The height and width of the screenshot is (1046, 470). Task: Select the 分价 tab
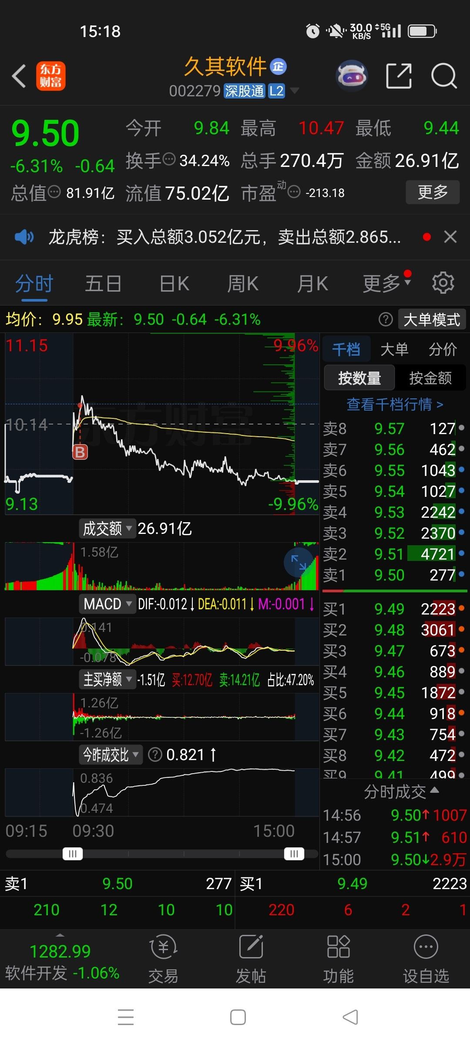443,349
